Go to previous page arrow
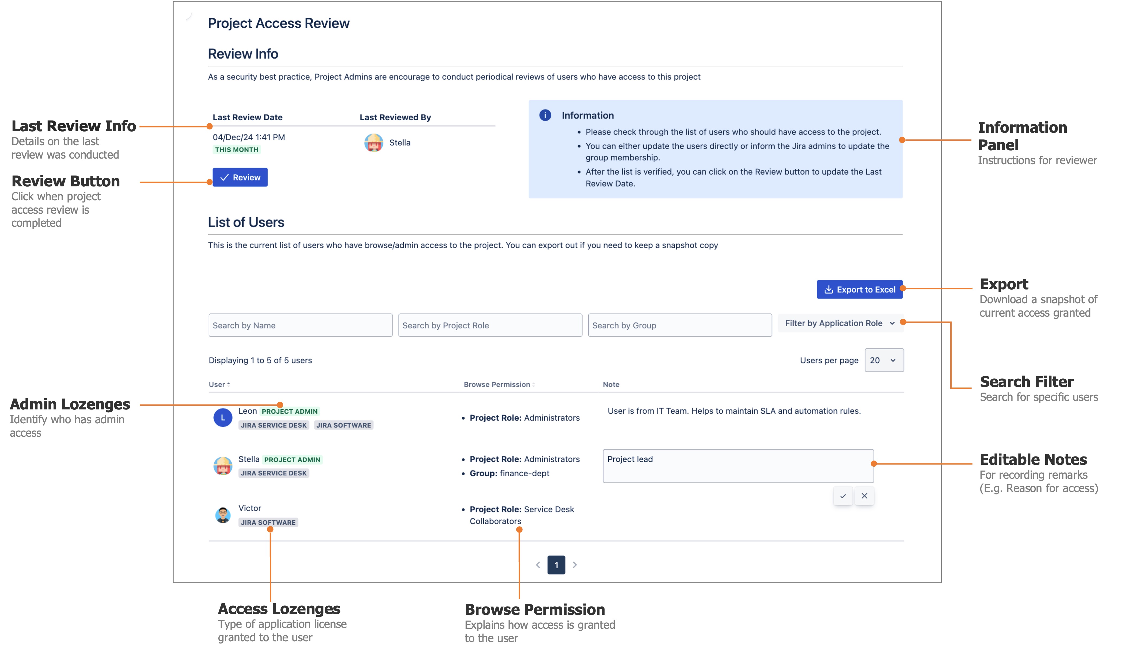Image resolution: width=1132 pixels, height=652 pixels. click(x=538, y=565)
